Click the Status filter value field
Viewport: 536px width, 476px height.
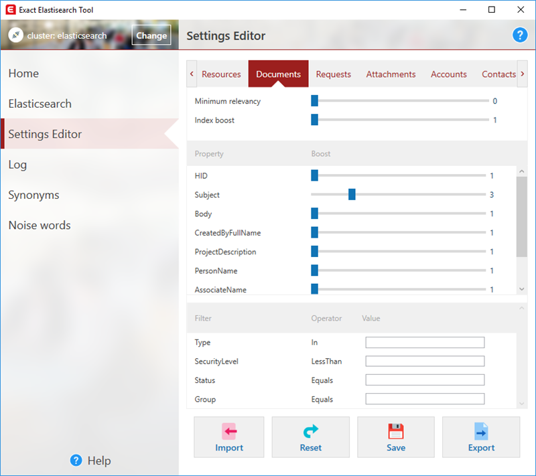click(425, 380)
